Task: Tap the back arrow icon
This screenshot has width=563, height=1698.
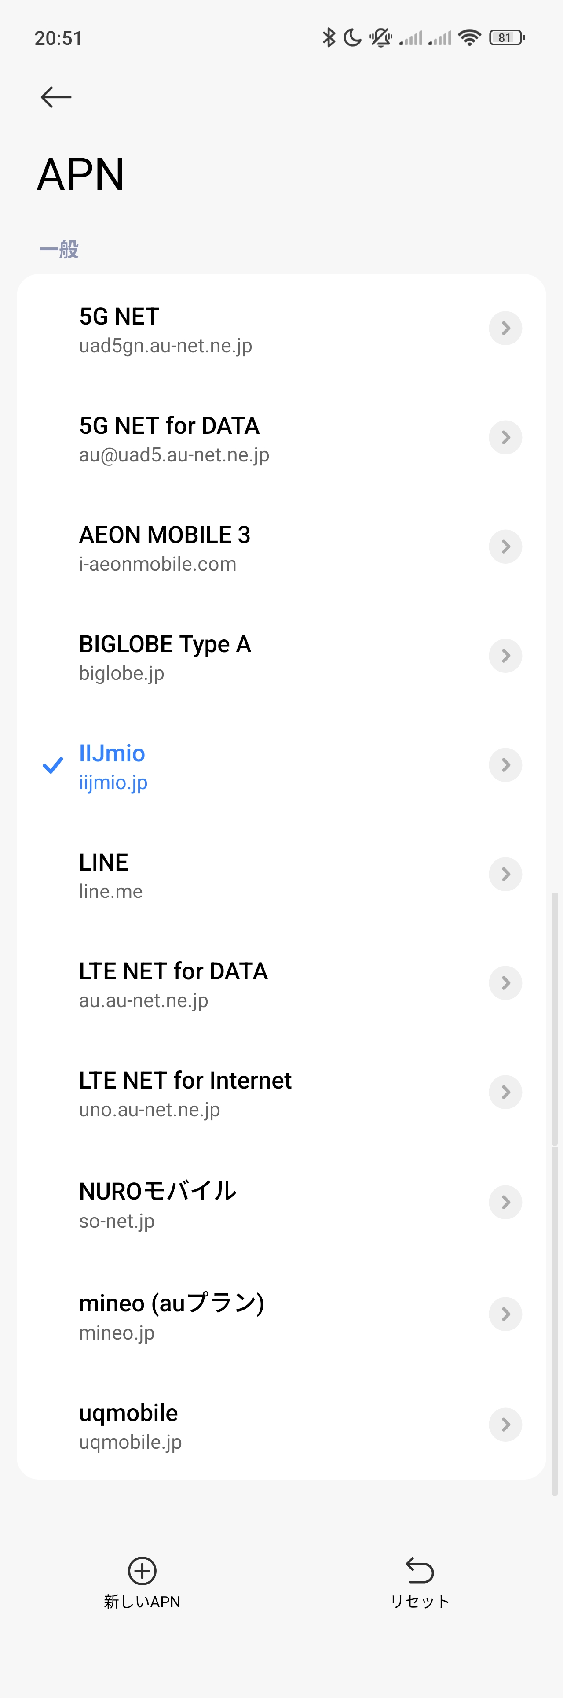Action: pos(56,97)
